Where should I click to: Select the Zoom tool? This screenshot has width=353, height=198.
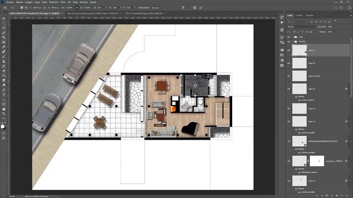[4, 114]
